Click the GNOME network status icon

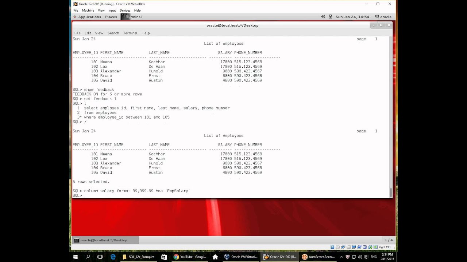(x=331, y=17)
